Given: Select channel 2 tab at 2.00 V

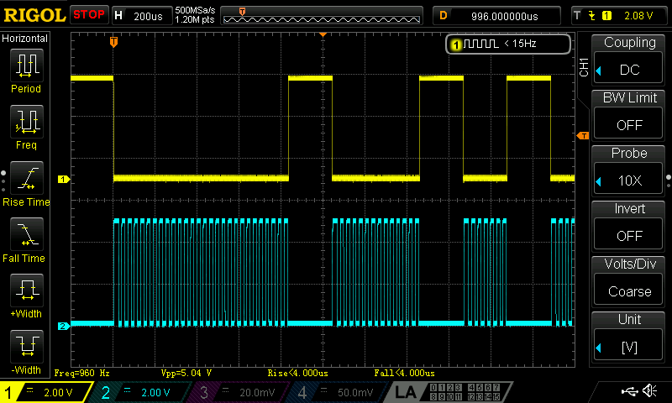Looking at the screenshot, I should (x=141, y=392).
